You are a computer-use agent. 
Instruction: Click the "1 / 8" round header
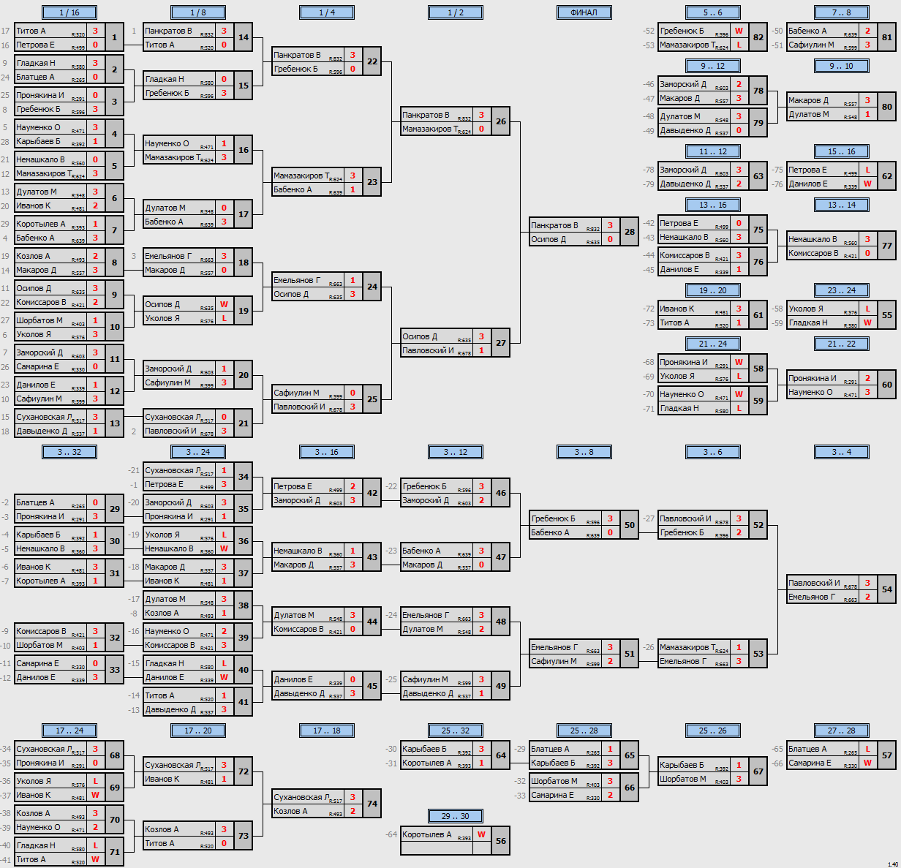click(x=198, y=12)
